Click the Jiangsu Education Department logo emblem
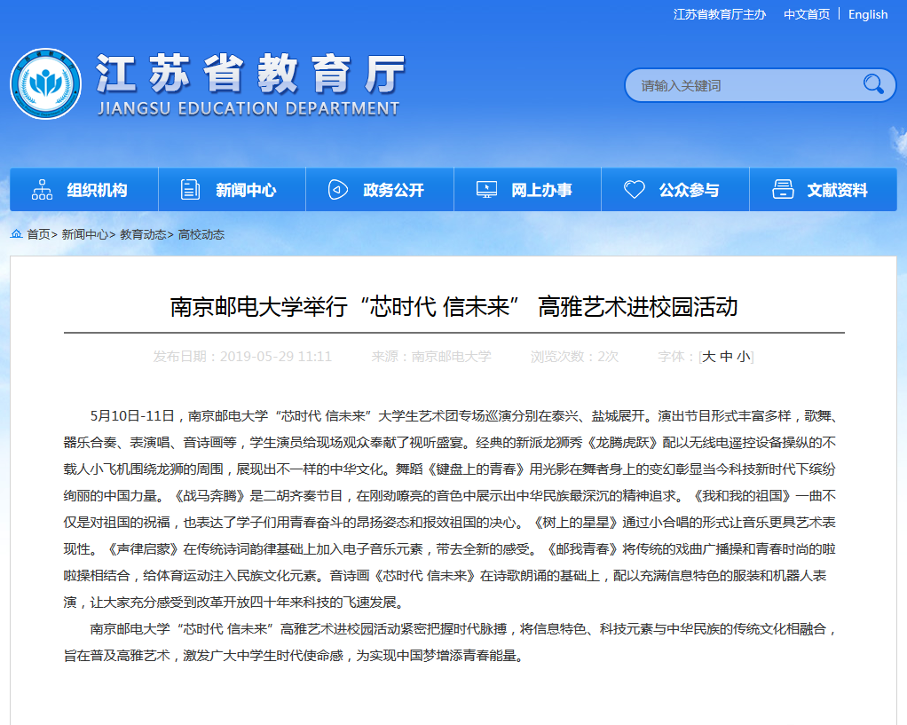The image size is (907, 725). (x=45, y=84)
